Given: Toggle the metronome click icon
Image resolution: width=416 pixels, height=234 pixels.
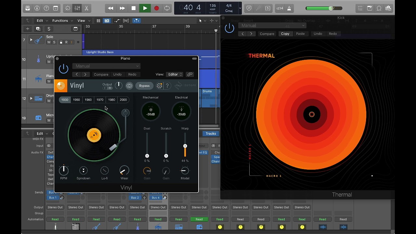Looking at the screenshot, I should click(289, 8).
